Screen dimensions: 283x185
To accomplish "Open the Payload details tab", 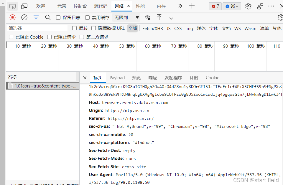I will 117,78.
